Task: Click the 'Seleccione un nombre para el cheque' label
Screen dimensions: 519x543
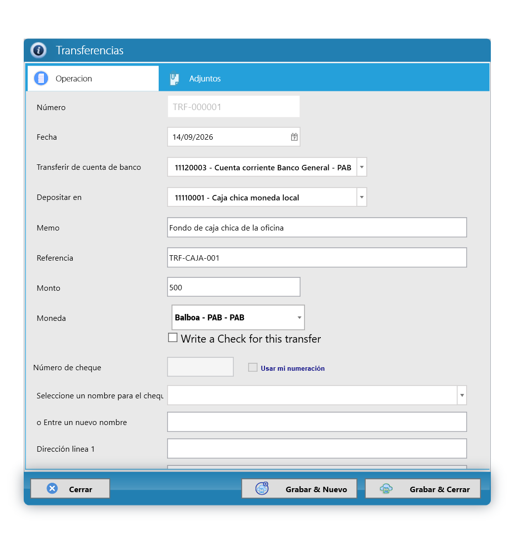Action: (x=100, y=396)
